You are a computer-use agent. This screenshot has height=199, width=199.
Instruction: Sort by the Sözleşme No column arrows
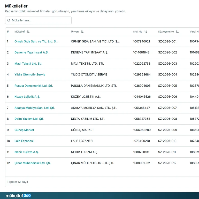coord(177,32)
